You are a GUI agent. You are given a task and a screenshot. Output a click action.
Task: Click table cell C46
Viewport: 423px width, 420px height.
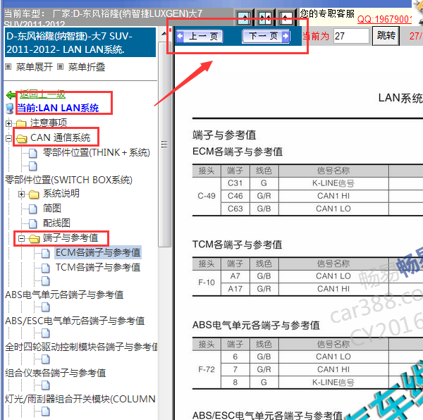click(x=235, y=196)
